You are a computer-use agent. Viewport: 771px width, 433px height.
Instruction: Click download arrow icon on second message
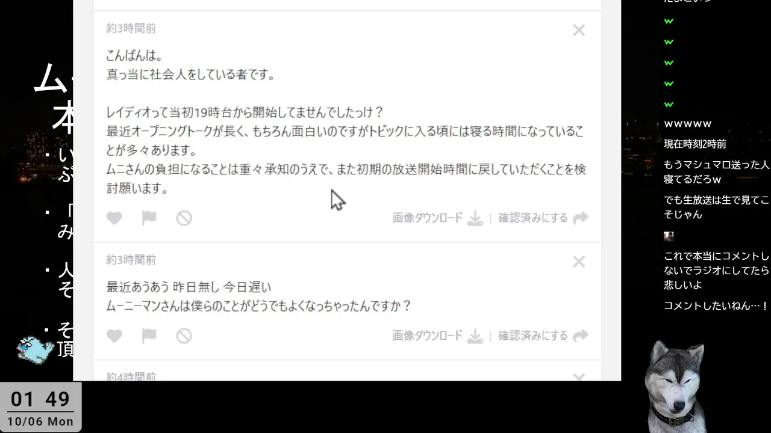[x=475, y=336]
